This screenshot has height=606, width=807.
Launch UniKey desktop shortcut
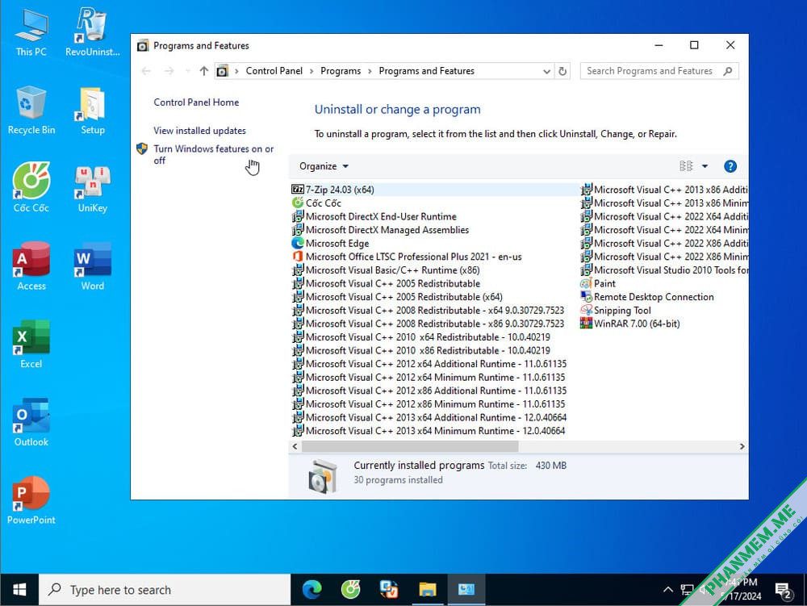tap(92, 188)
